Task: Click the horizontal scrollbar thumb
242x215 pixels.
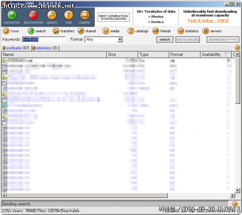Action: click(87, 196)
